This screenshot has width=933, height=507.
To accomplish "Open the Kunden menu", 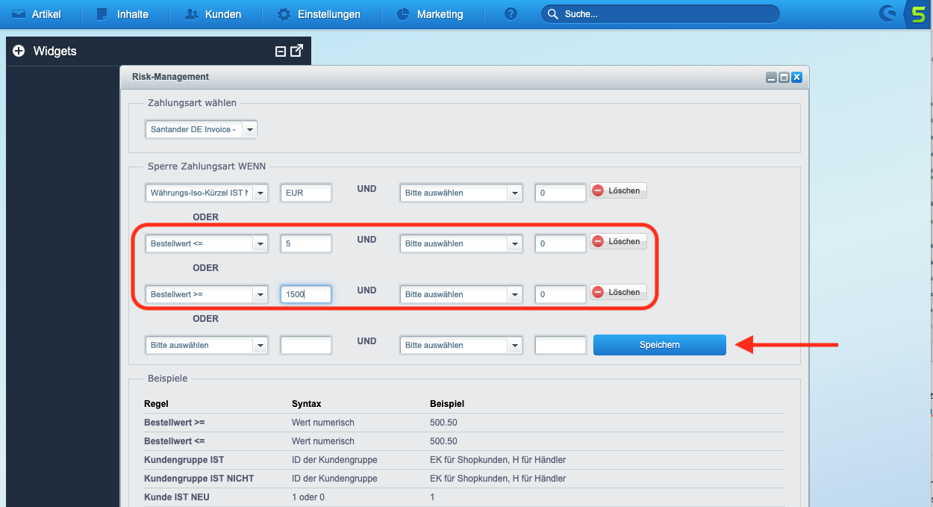I will [x=213, y=14].
